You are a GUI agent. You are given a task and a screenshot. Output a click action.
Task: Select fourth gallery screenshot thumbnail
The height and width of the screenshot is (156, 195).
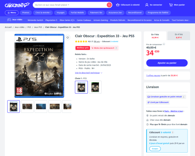tap(55, 106)
